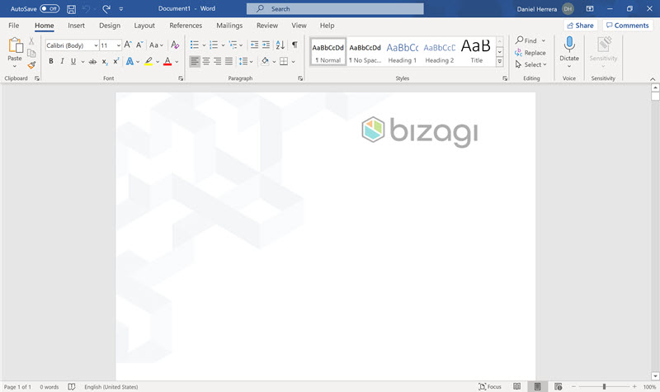Click the vertical scrollbar down arrow
Image resolution: width=660 pixels, height=392 pixels.
point(655,376)
